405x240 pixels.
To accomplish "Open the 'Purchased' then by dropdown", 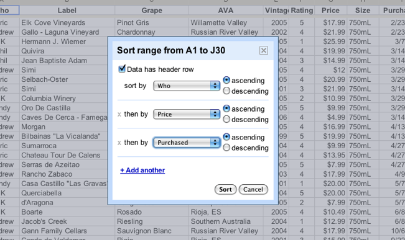I will tap(187, 143).
